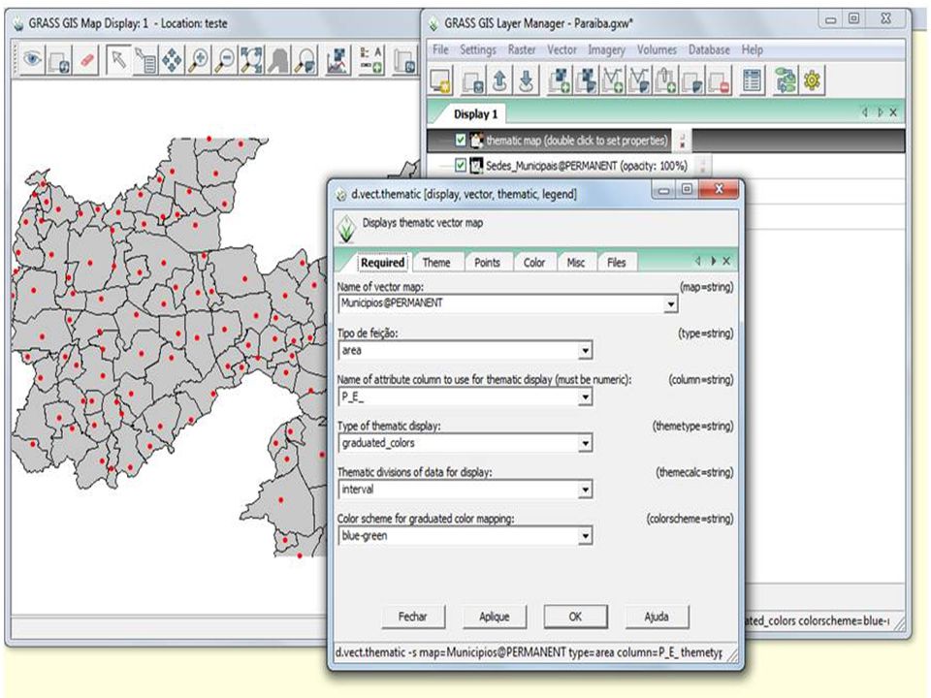Open the Volumes menu
The width and height of the screenshot is (931, 698).
(x=657, y=49)
